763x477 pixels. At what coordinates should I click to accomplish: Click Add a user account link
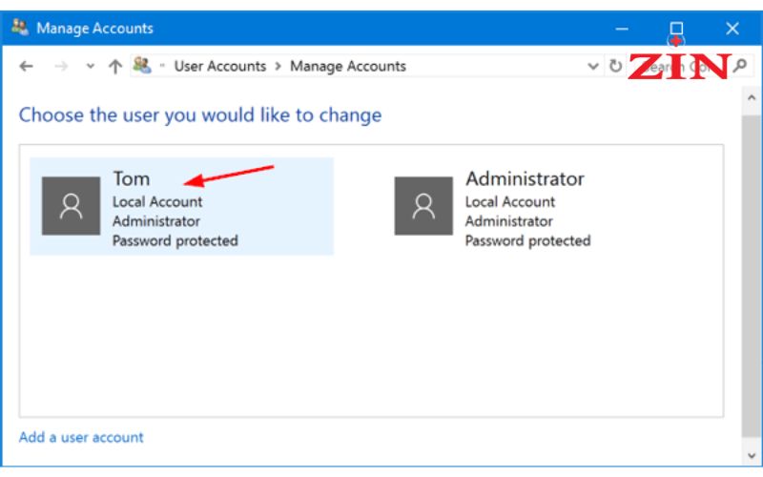pos(81,437)
